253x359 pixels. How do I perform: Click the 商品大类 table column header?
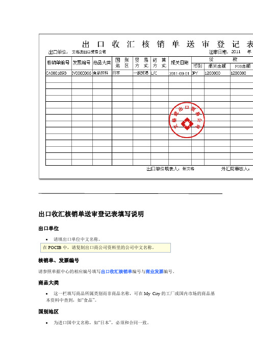click(102, 62)
